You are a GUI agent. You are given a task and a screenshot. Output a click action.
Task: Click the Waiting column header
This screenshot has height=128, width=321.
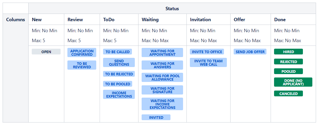point(150,20)
